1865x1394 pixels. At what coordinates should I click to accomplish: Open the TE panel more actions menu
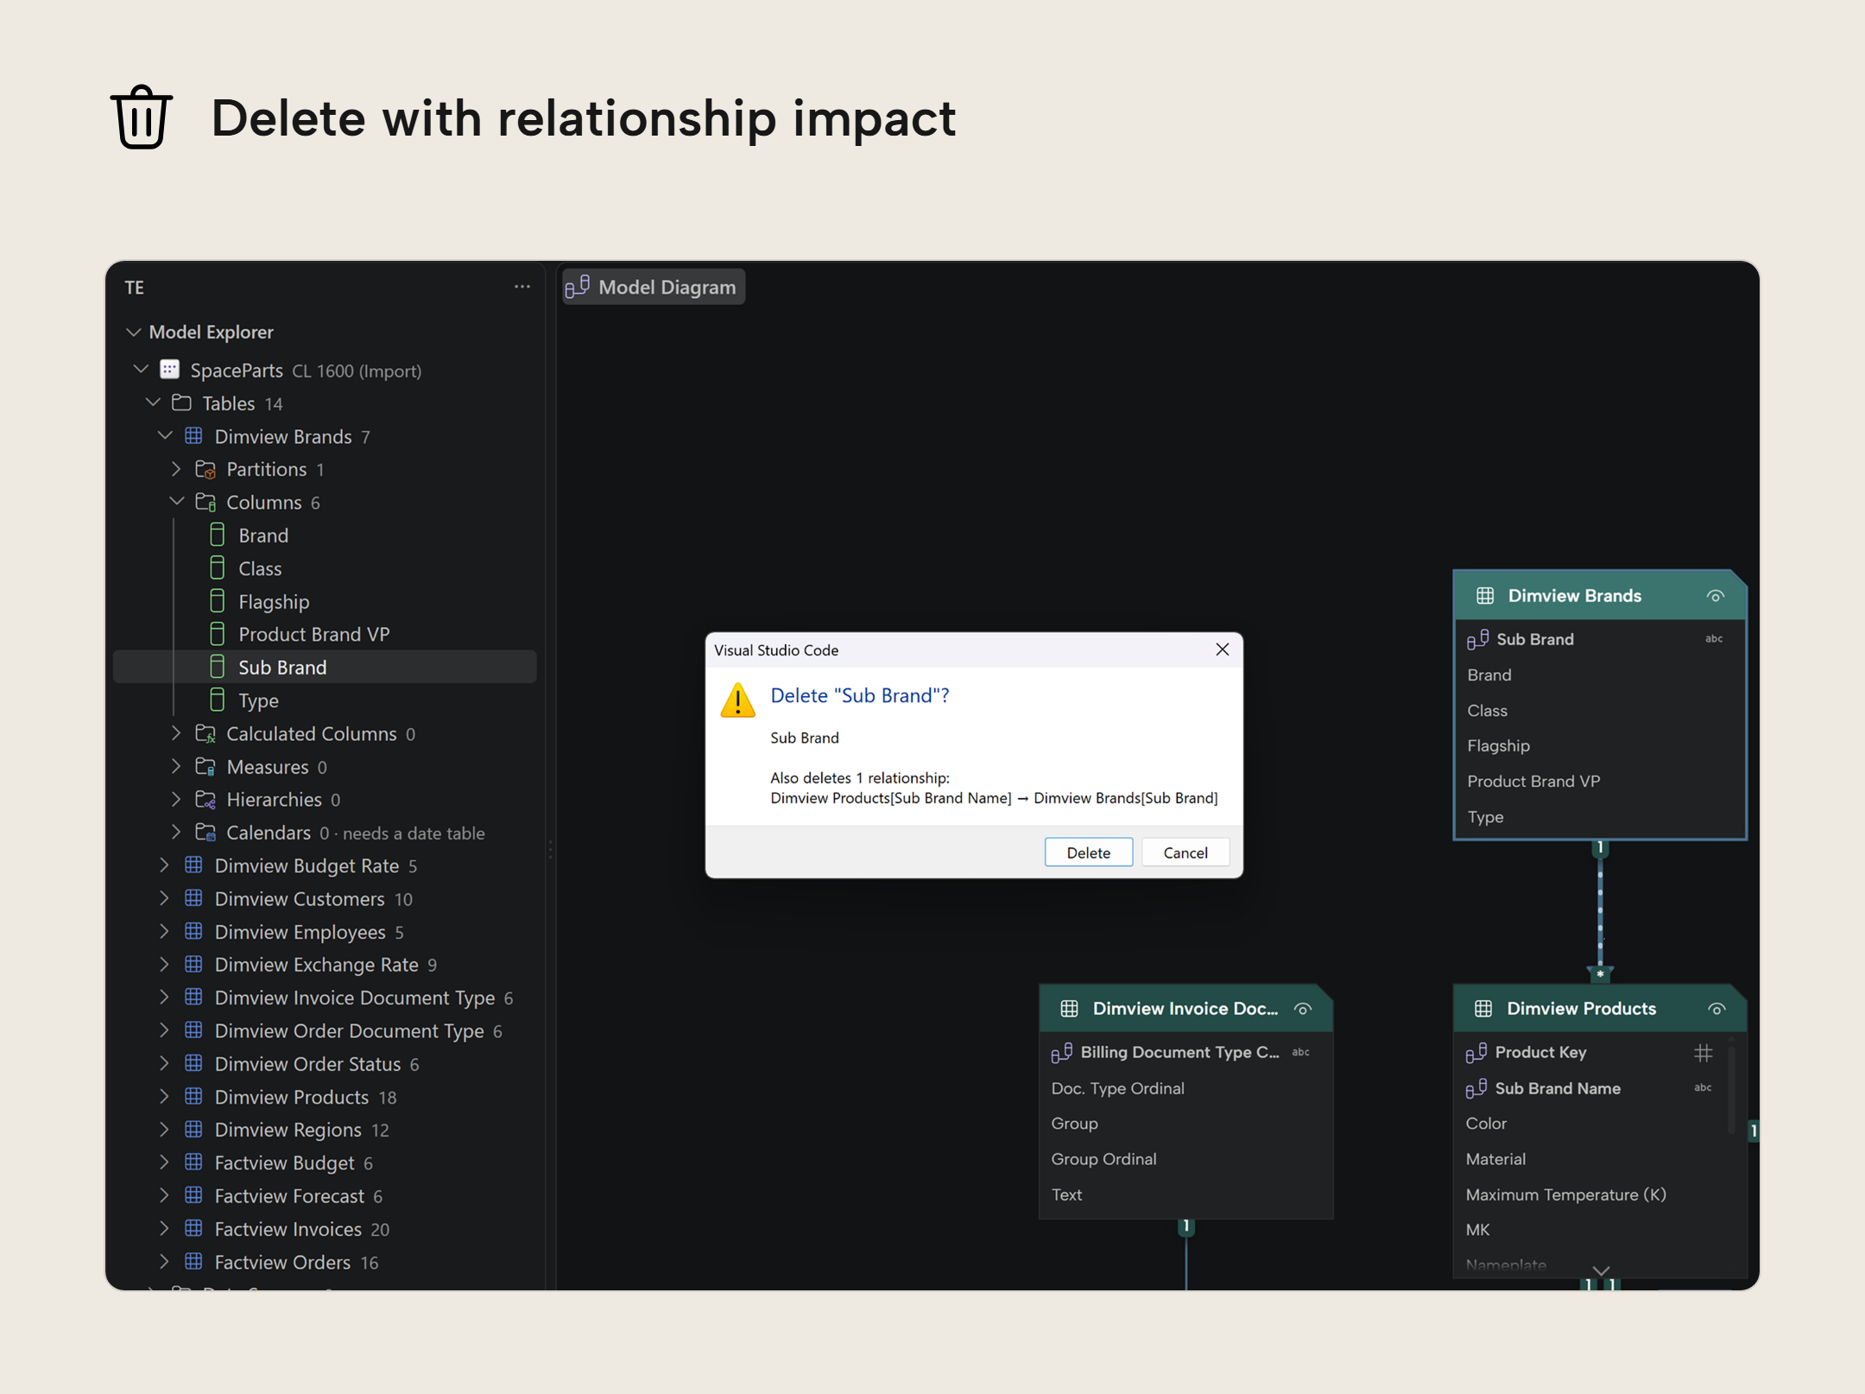522,287
